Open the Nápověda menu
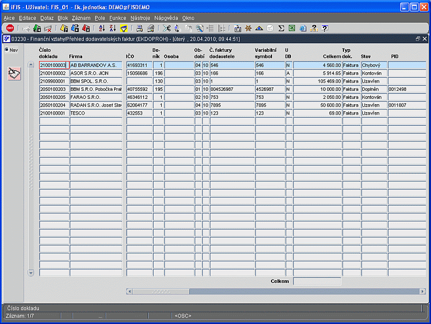Screen dimensions: 431x324 tap(166, 18)
